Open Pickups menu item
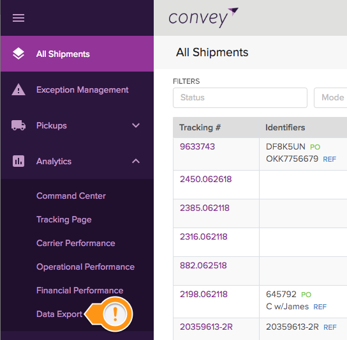 click(x=77, y=125)
